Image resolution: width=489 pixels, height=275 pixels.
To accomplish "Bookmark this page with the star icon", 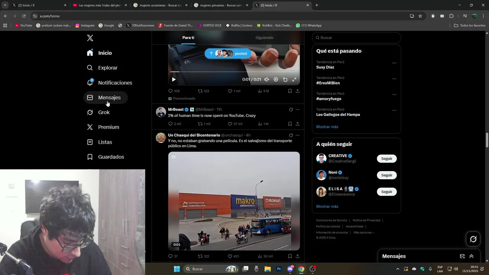I will (x=420, y=16).
